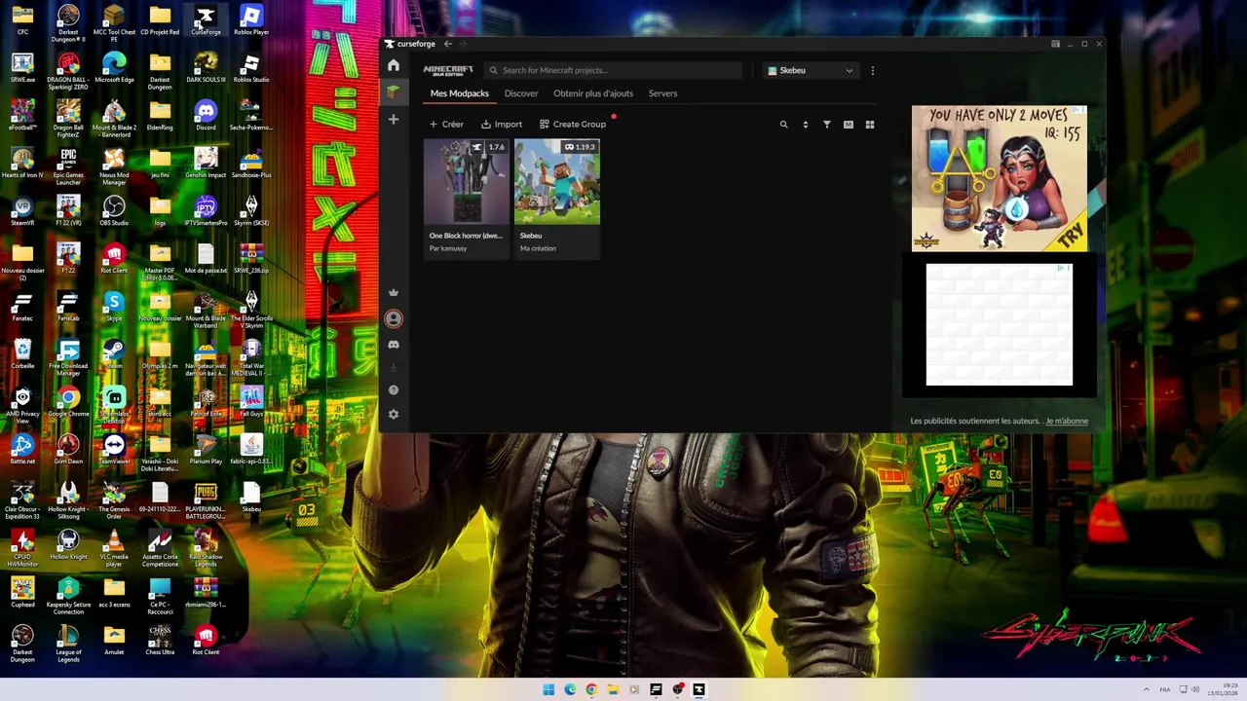The height and width of the screenshot is (701, 1247).
Task: Click the Create Group button
Action: pyautogui.click(x=573, y=125)
